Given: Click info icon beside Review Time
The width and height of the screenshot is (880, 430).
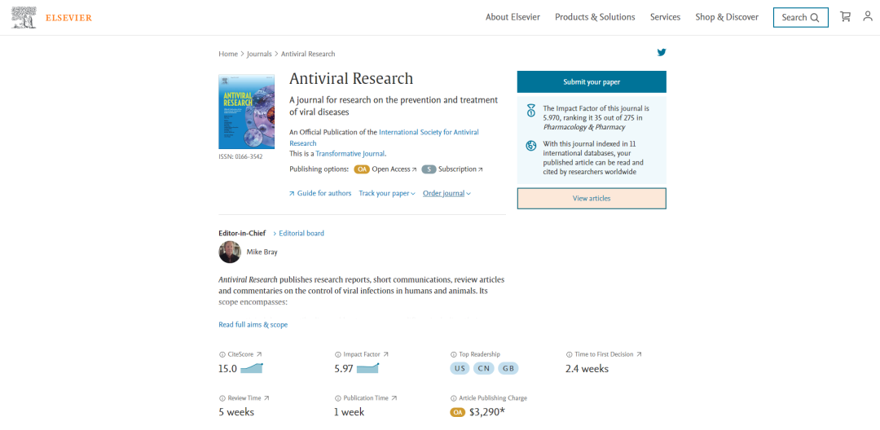Looking at the screenshot, I should pyautogui.click(x=222, y=398).
